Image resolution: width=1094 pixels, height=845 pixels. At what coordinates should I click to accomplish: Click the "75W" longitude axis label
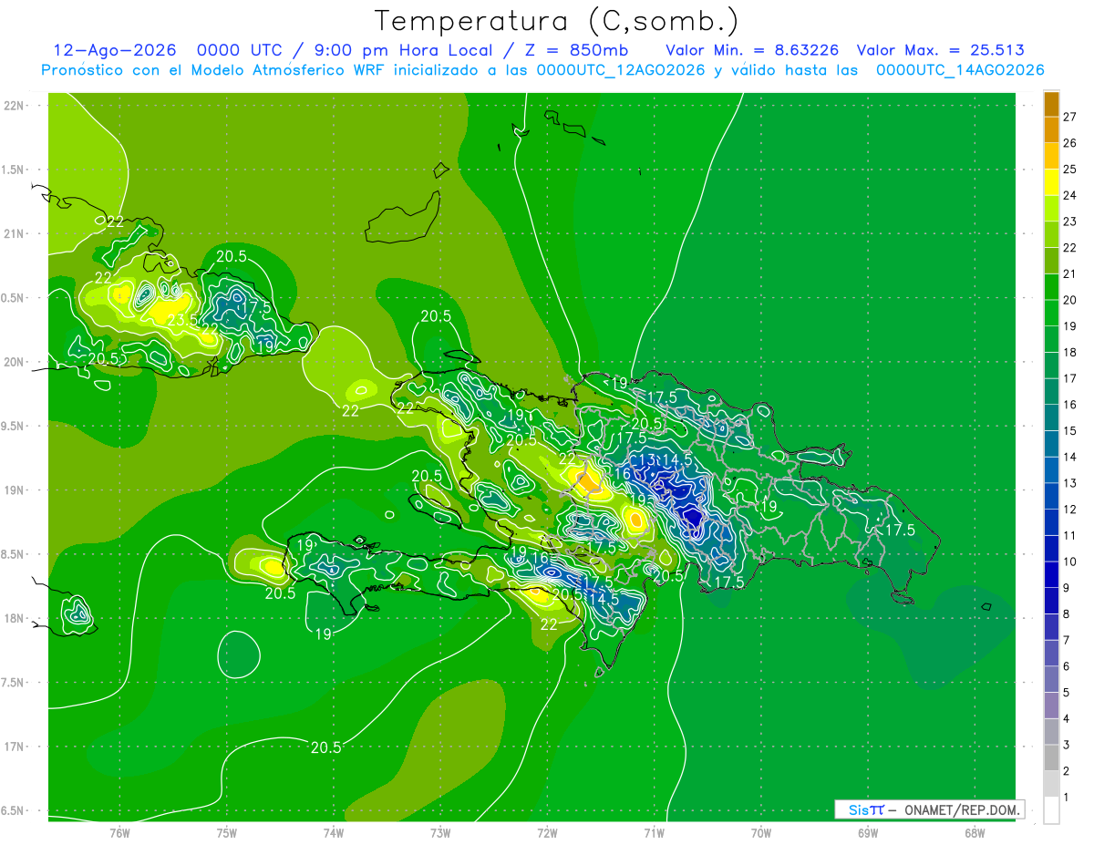coord(227,832)
